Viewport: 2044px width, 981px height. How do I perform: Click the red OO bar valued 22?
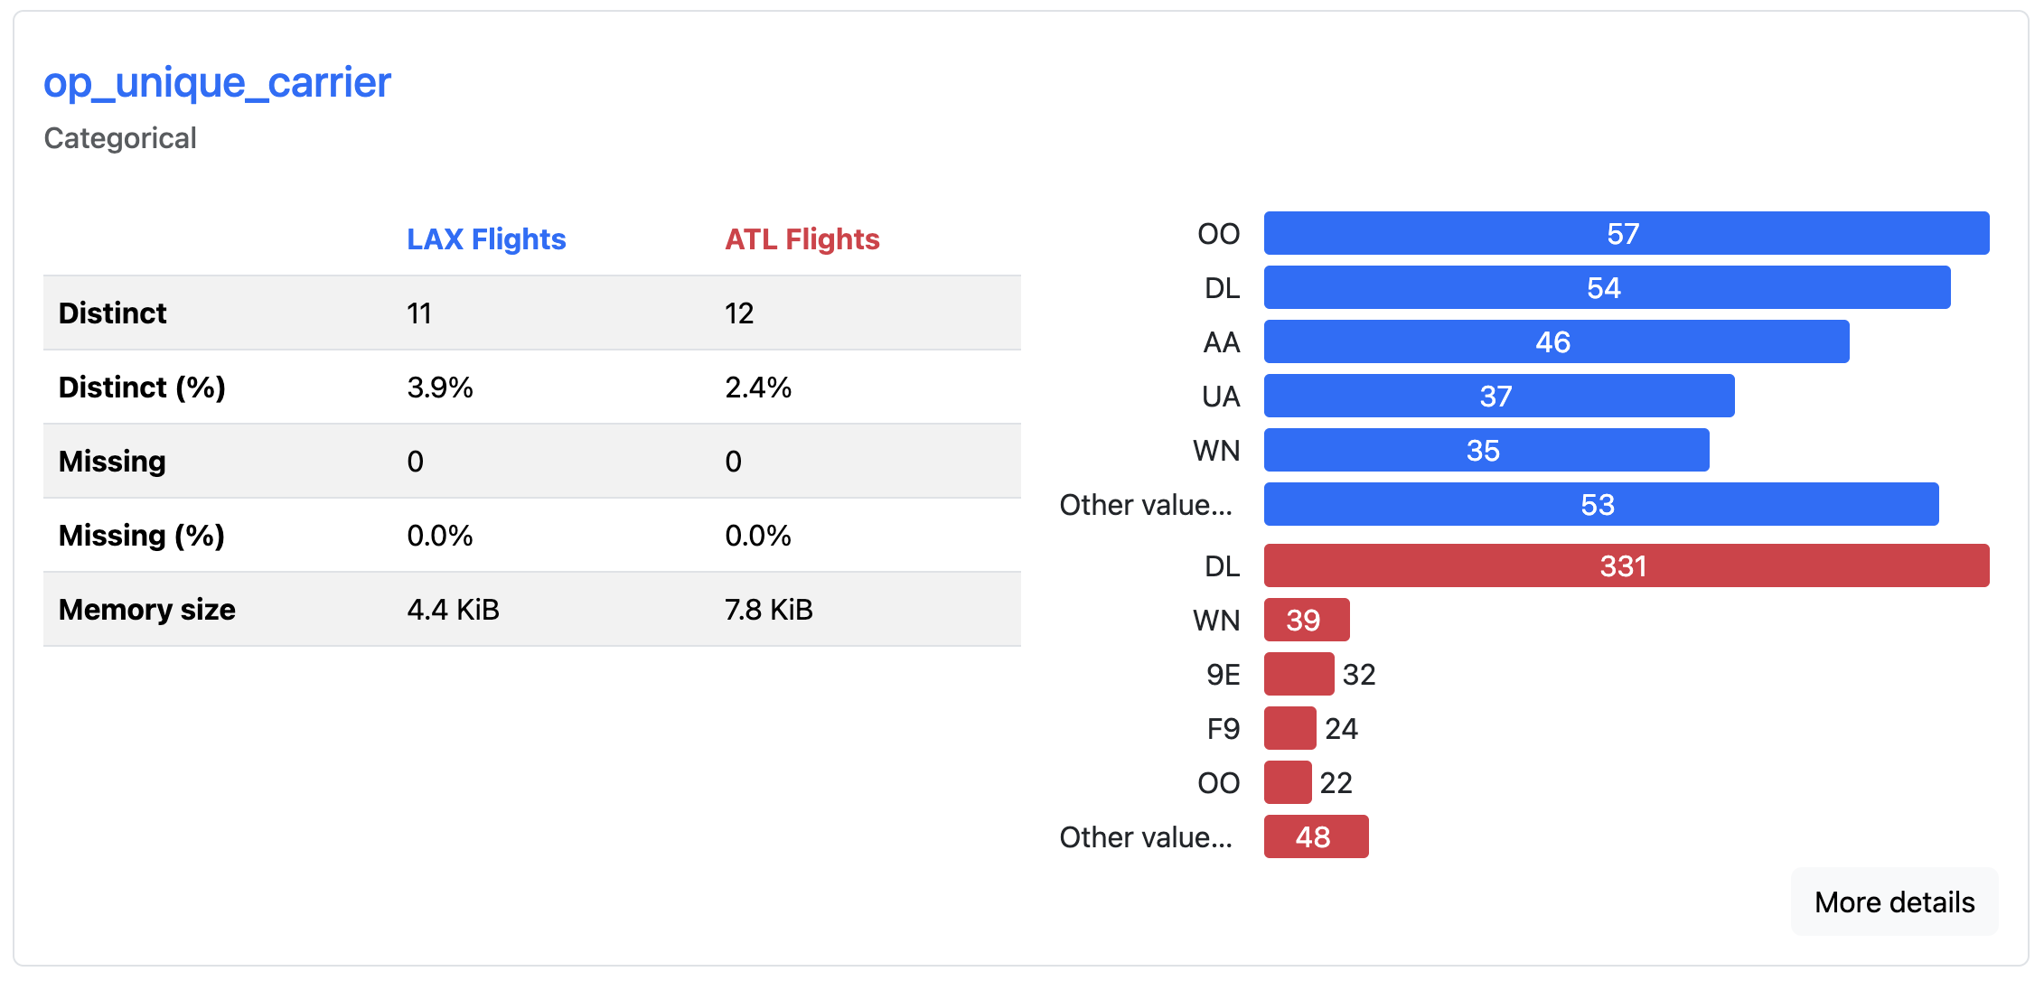[x=1287, y=783]
